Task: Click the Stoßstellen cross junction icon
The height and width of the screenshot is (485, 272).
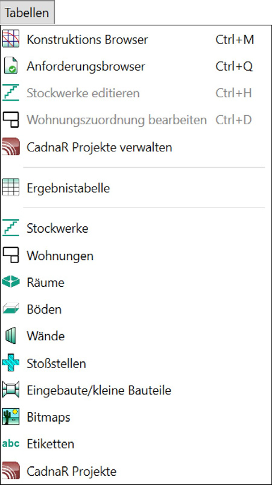Action: (x=10, y=363)
